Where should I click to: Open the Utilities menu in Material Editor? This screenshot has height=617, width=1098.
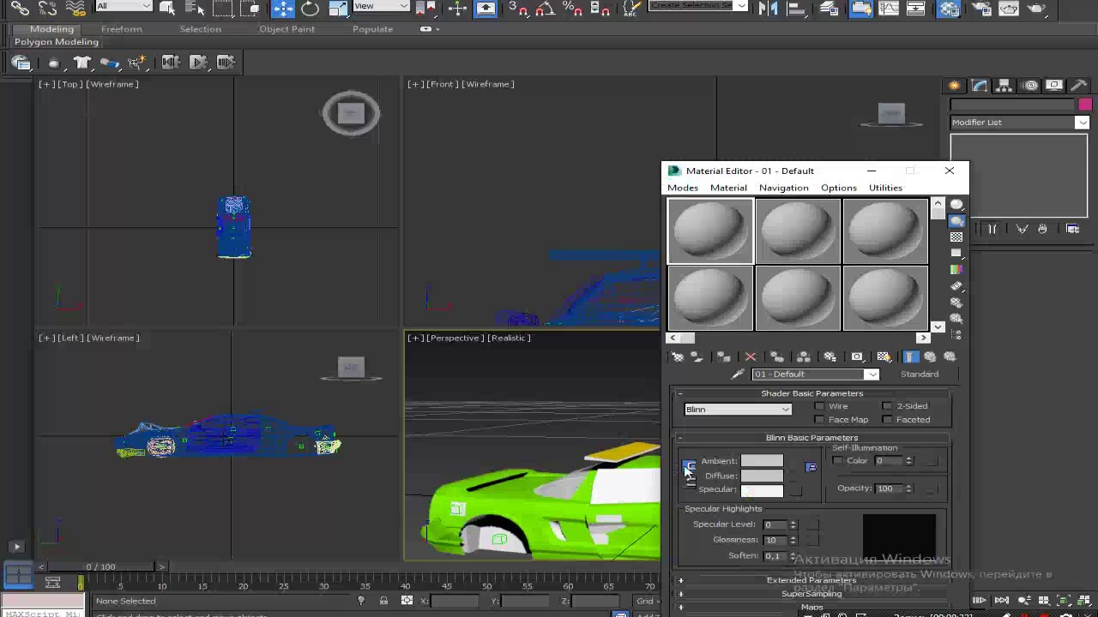tap(885, 188)
